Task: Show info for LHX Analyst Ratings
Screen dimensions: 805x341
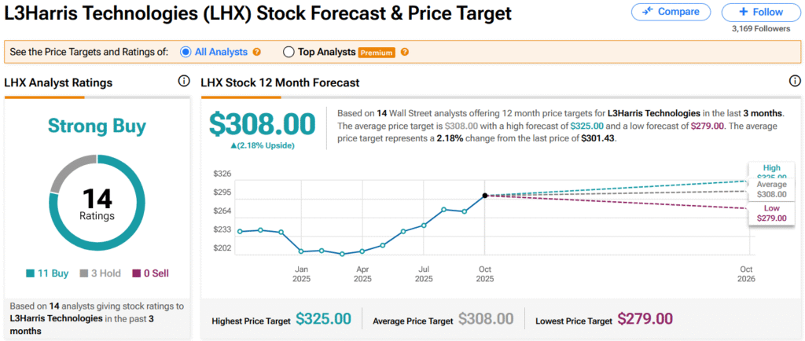Action: (x=184, y=81)
